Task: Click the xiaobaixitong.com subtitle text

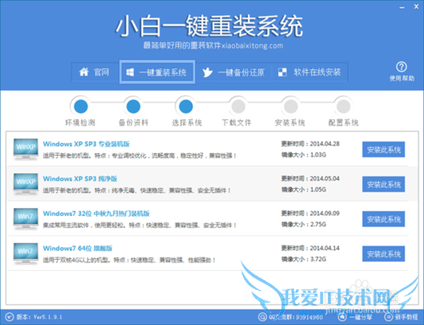Action: tap(252, 46)
